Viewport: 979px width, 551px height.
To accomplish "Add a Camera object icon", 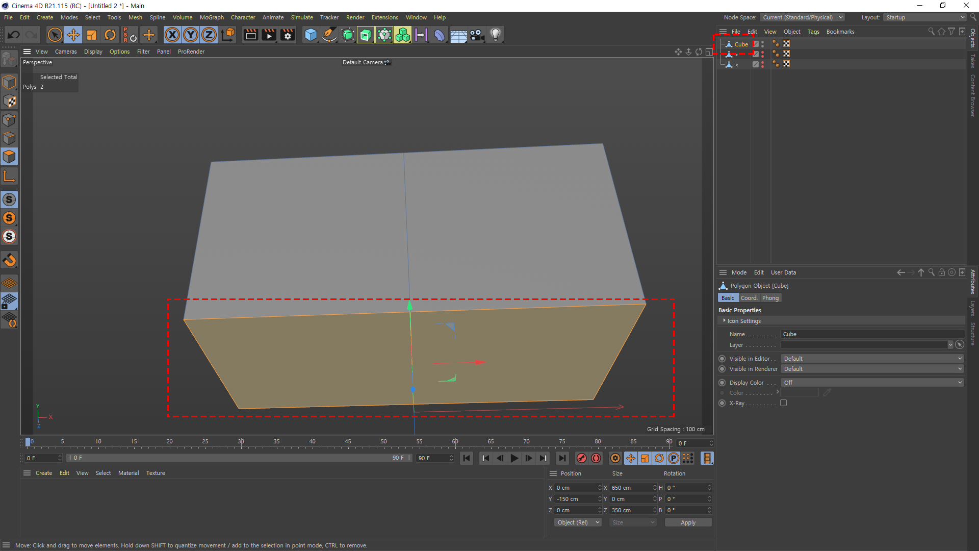I will tap(477, 35).
